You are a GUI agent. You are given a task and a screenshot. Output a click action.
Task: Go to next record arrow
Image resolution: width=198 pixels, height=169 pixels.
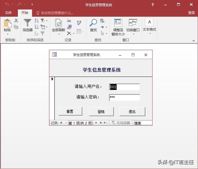[96, 123]
